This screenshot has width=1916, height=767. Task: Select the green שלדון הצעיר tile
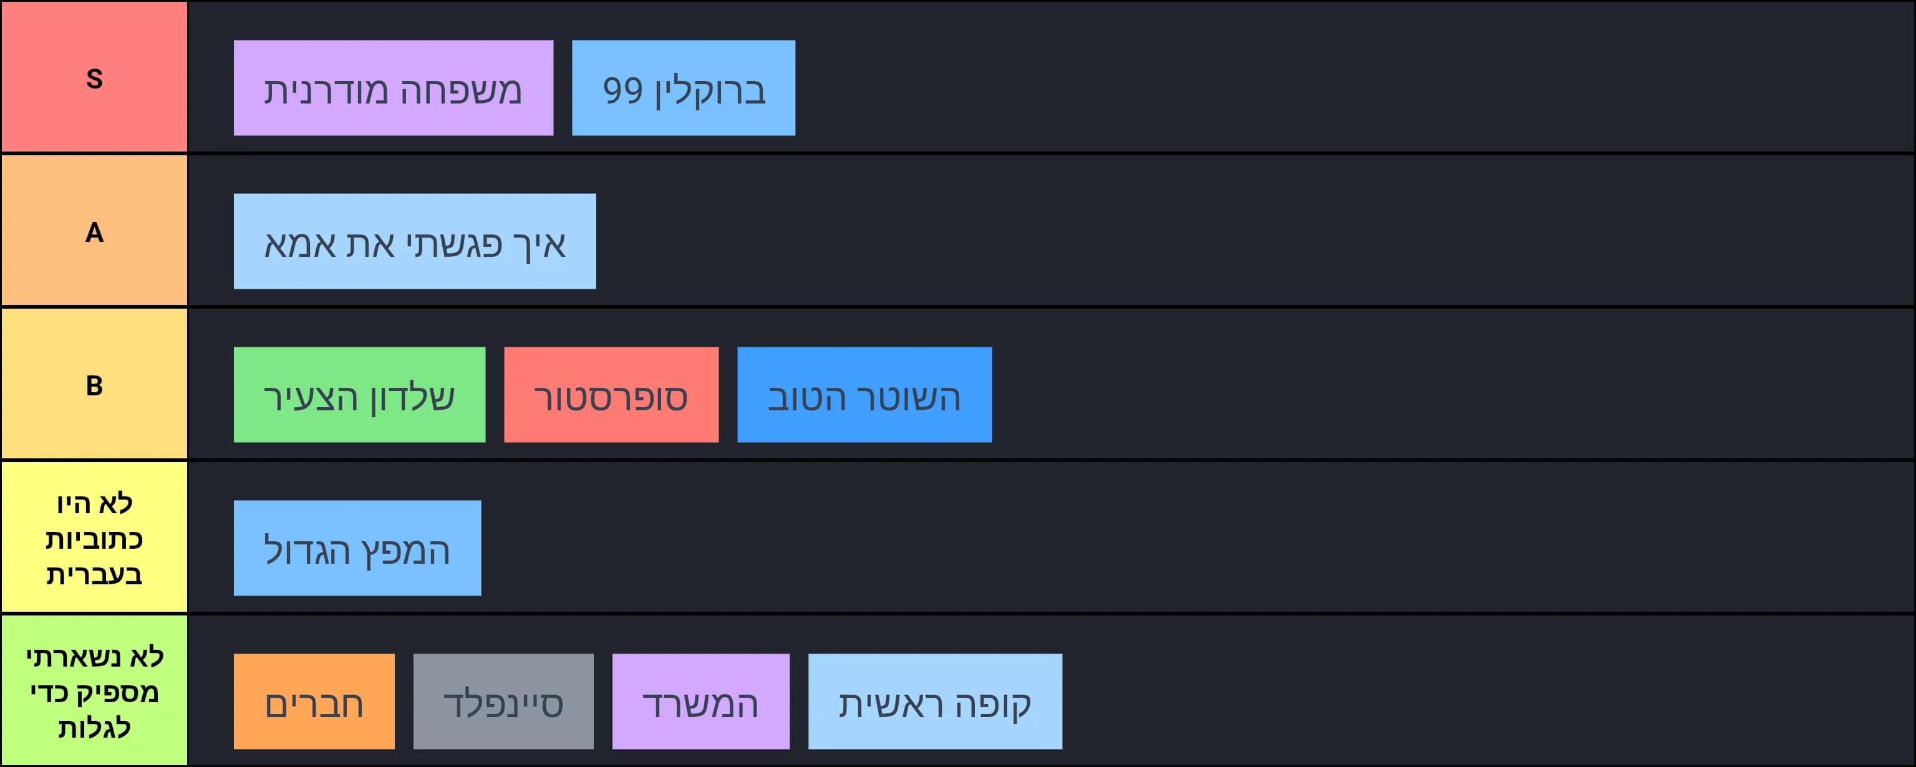[x=359, y=394]
